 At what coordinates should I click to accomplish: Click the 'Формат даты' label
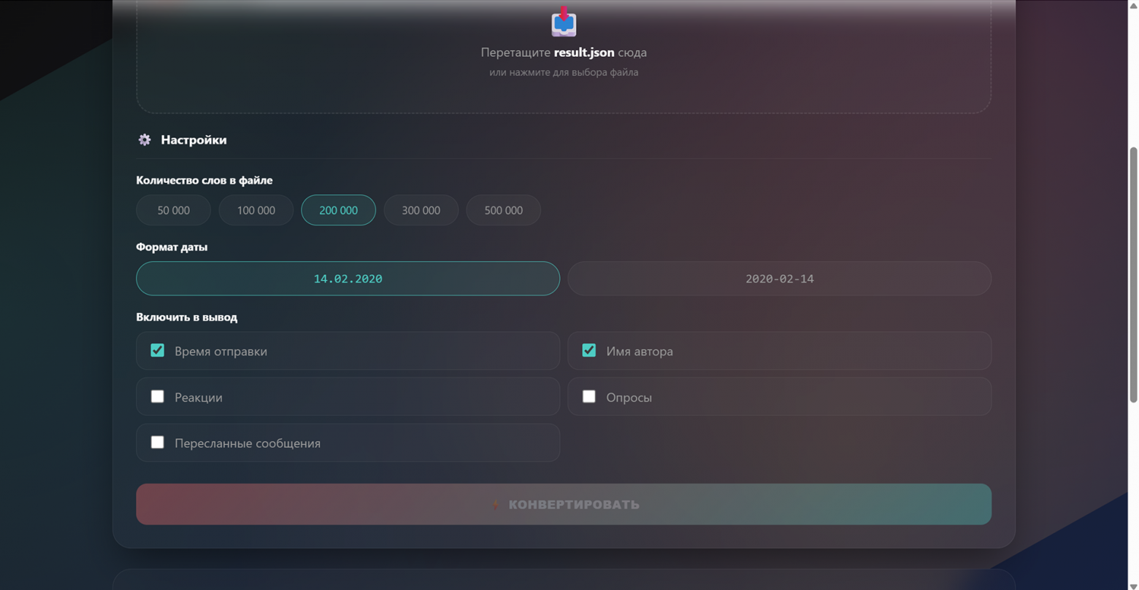[172, 247]
